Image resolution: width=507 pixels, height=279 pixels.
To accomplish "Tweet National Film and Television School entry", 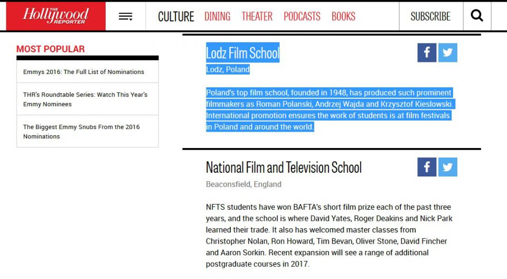I will [x=447, y=167].
